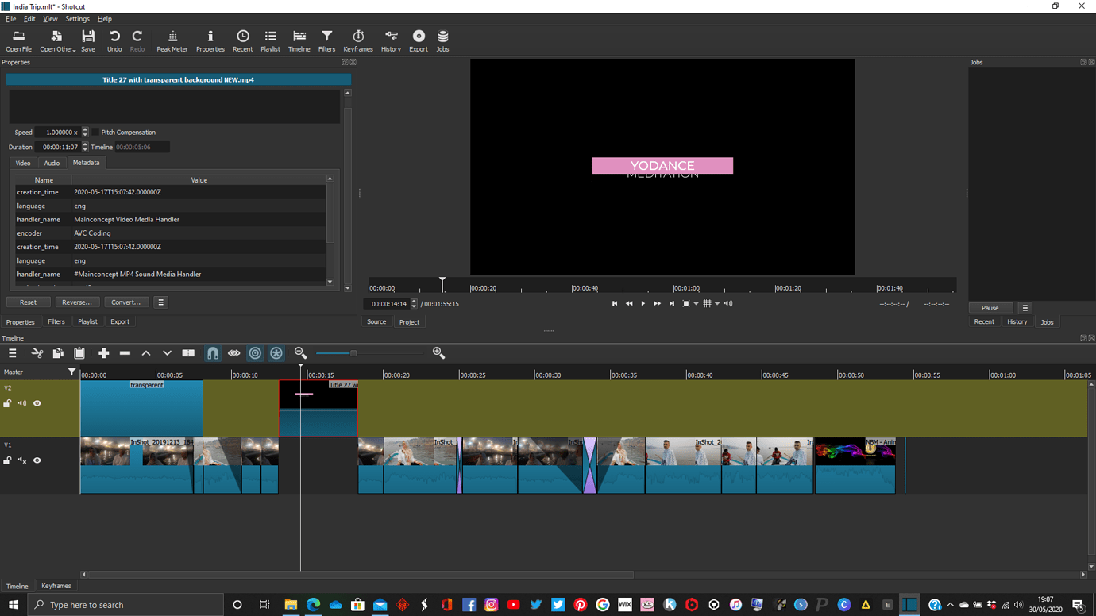This screenshot has width=1096, height=616.
Task: Save the project with Save icon
Action: click(88, 40)
